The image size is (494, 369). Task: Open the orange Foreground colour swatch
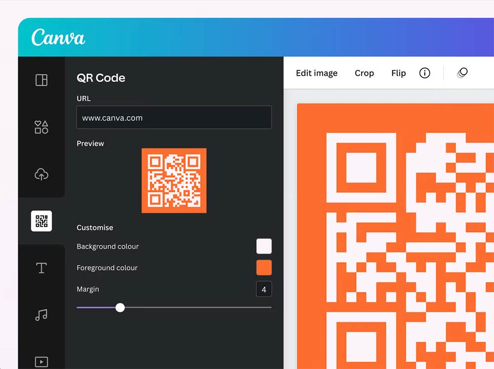tap(264, 268)
